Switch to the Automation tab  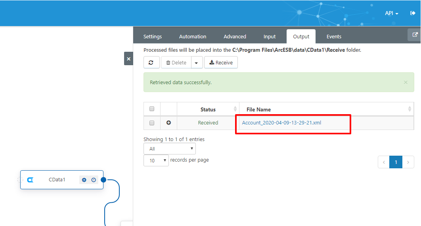coord(193,36)
